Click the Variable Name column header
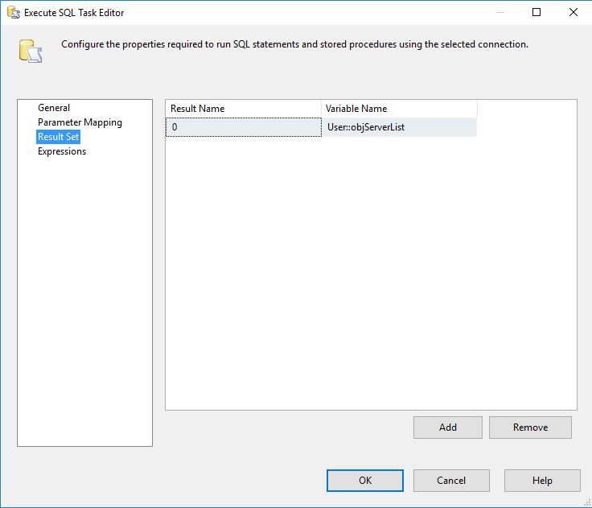This screenshot has width=592, height=508. (399, 109)
